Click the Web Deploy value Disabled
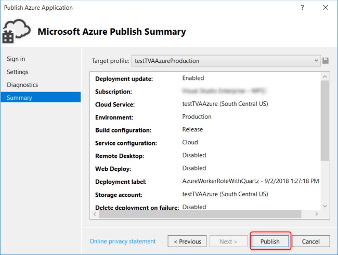This screenshot has width=338, height=255. coord(194,168)
